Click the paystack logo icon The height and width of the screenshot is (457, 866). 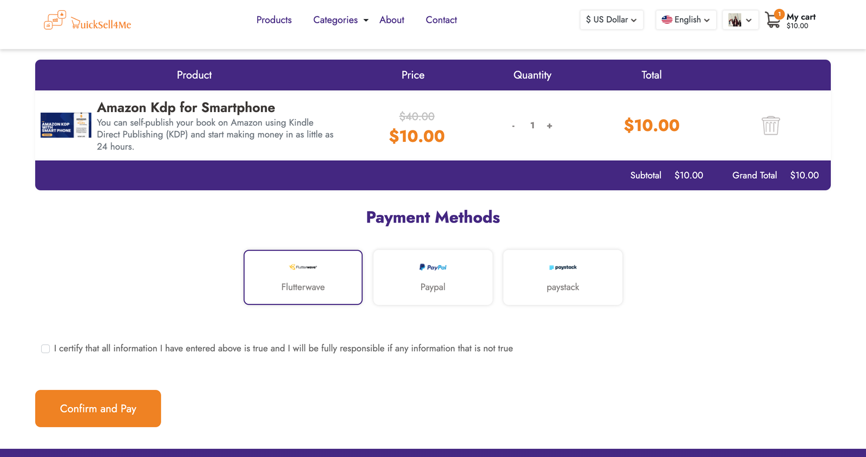coord(563,267)
